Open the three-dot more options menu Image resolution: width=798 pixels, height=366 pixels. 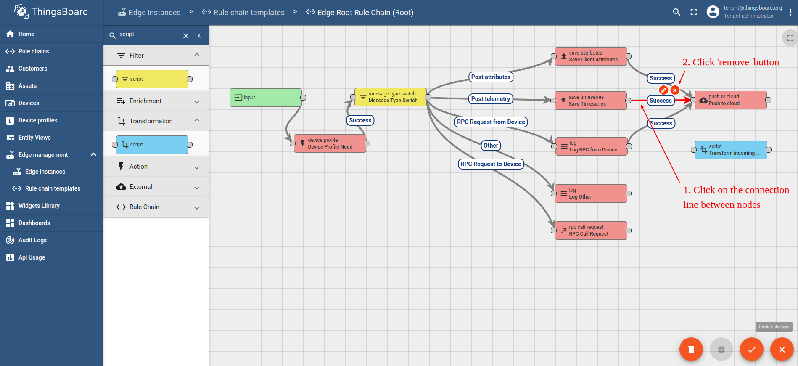coord(790,12)
